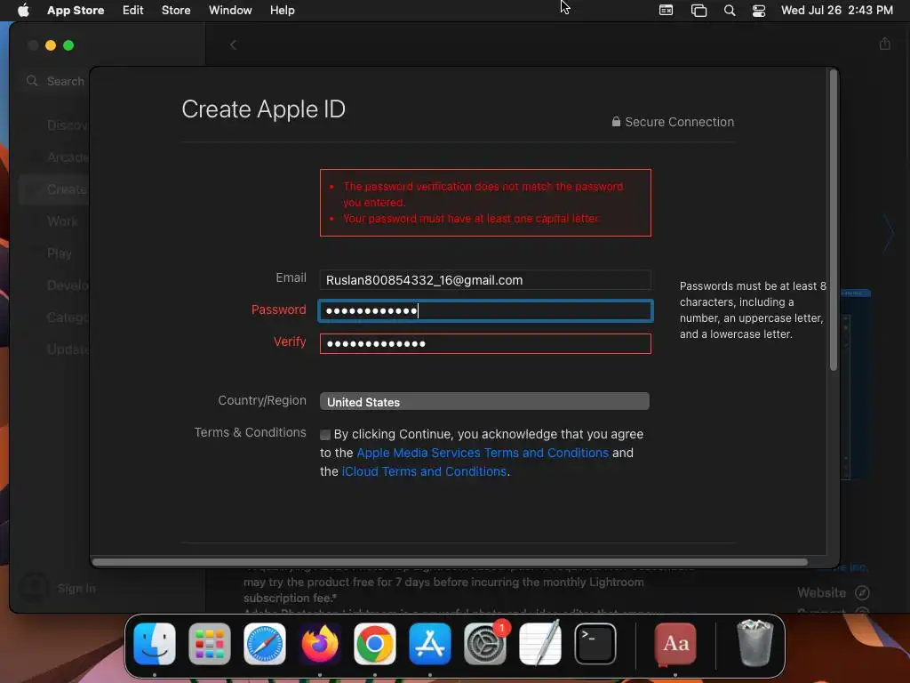910x683 pixels.
Task: Open the Apple menu
Action: tap(23, 11)
